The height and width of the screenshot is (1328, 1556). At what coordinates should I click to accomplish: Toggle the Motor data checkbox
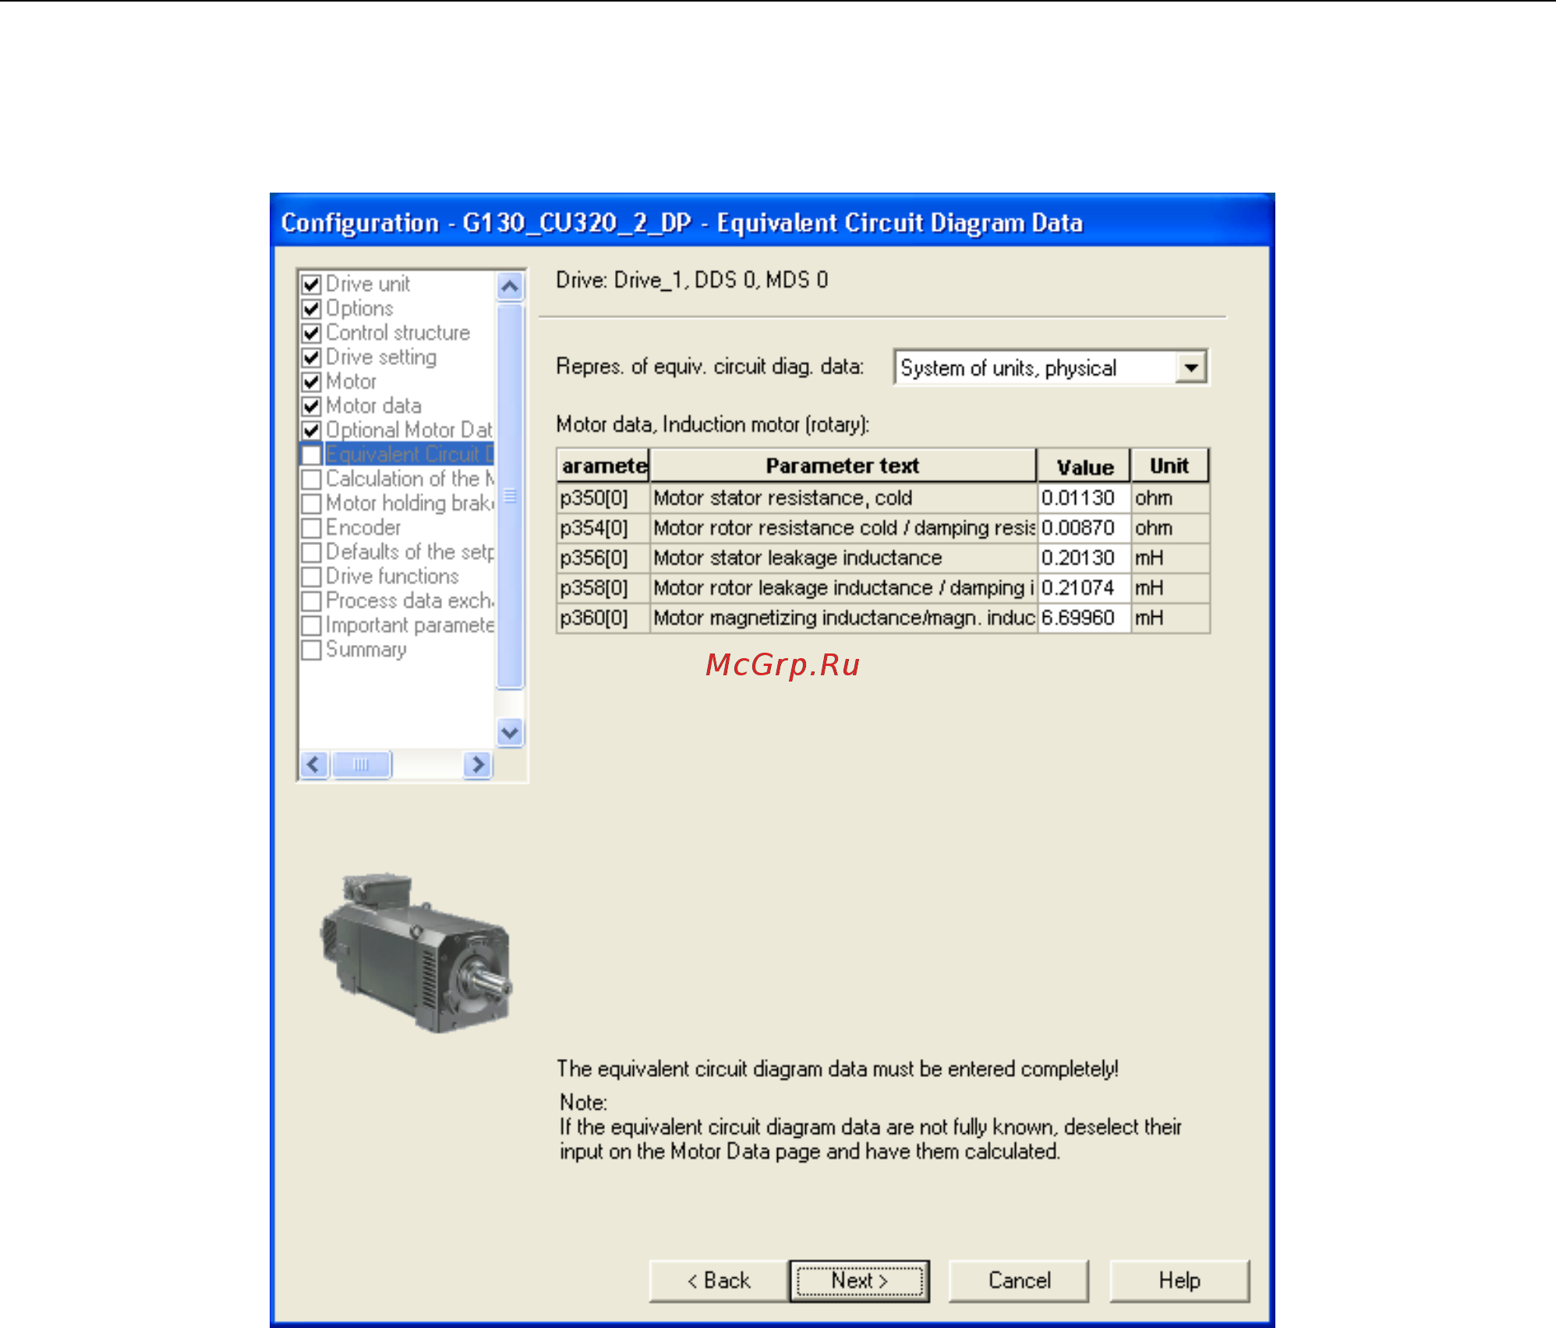(x=311, y=406)
